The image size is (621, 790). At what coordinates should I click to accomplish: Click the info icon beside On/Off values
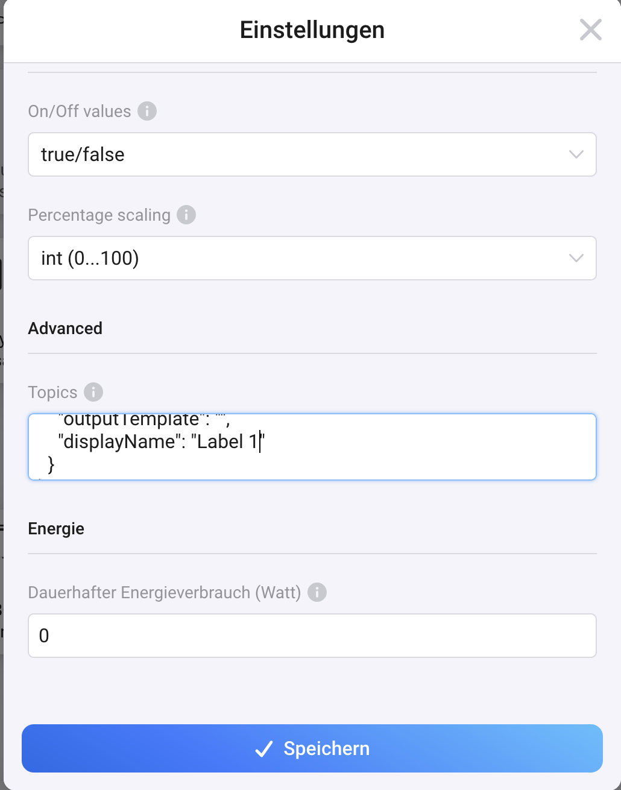point(147,111)
